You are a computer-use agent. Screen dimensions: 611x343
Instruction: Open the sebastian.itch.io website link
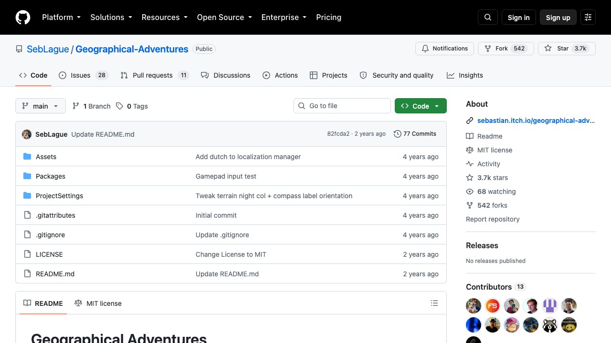tap(536, 121)
